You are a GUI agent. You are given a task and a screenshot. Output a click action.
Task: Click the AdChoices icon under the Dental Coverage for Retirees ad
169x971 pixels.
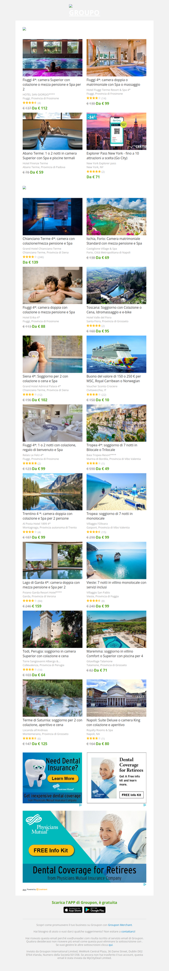(145, 805)
